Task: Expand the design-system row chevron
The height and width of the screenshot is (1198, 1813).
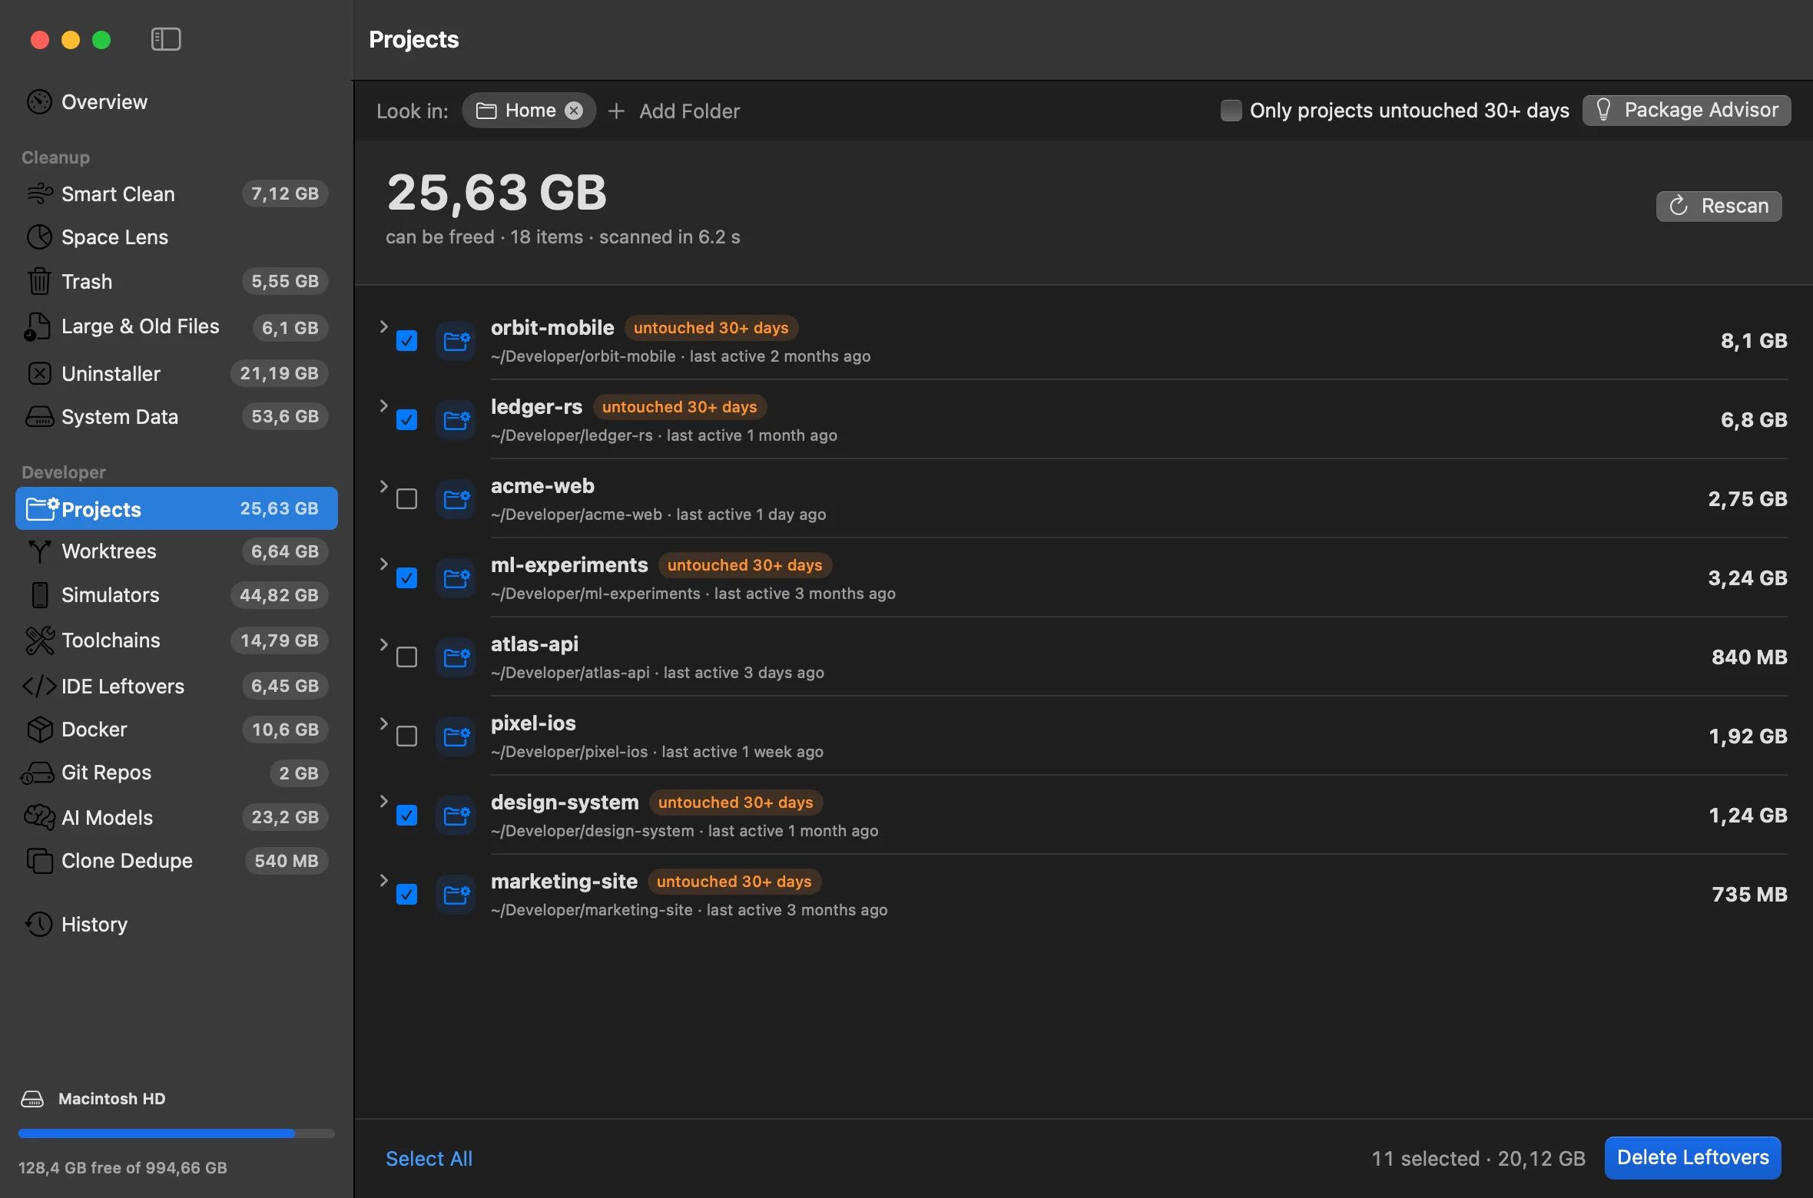Action: 383,801
